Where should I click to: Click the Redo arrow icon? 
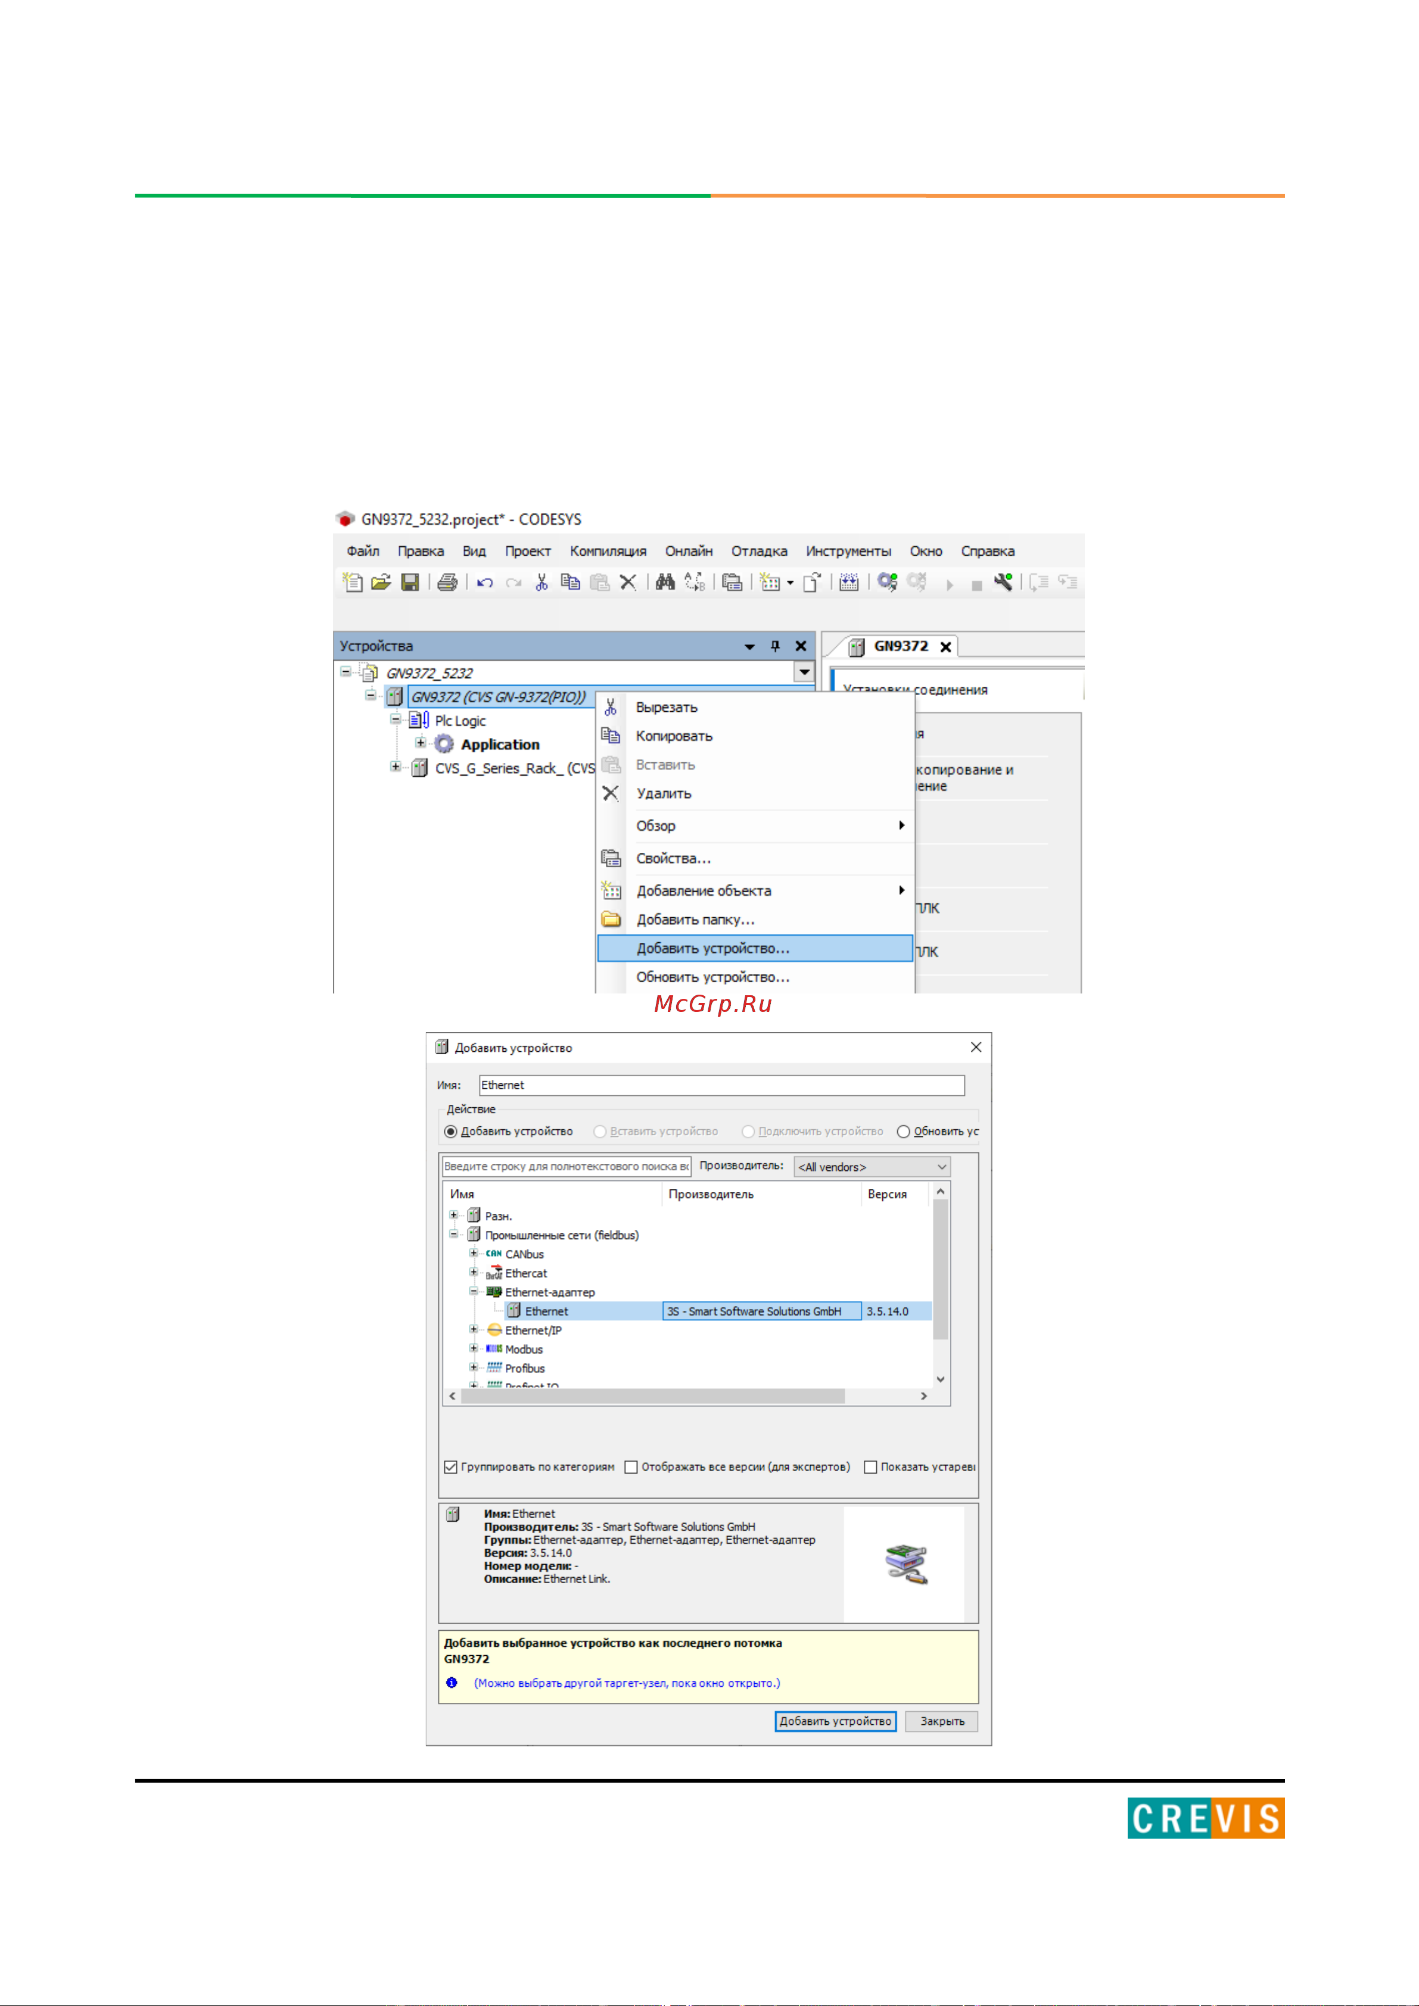(514, 583)
